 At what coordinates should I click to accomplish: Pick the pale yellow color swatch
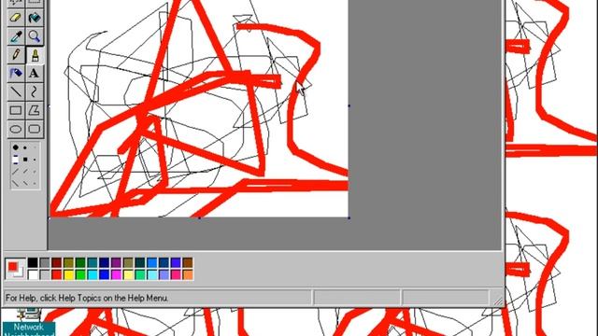tap(128, 274)
